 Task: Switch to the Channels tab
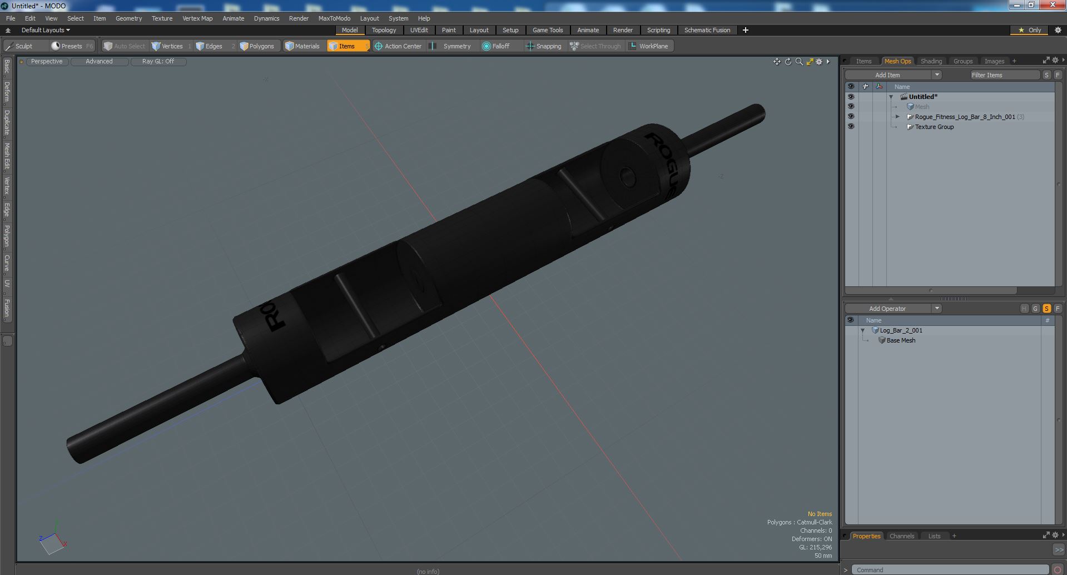coord(901,536)
